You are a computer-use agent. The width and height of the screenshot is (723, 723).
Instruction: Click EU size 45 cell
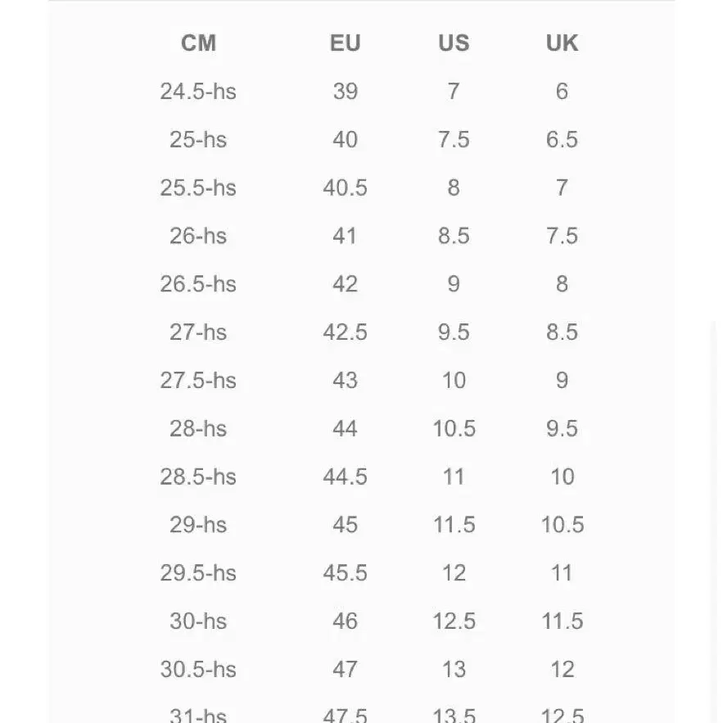[345, 525]
